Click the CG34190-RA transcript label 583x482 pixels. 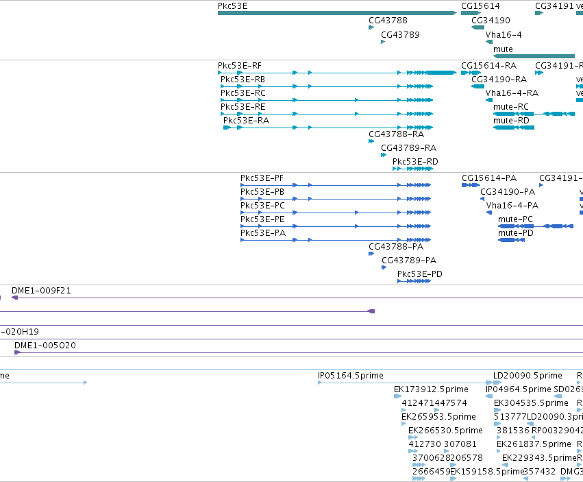tap(499, 80)
